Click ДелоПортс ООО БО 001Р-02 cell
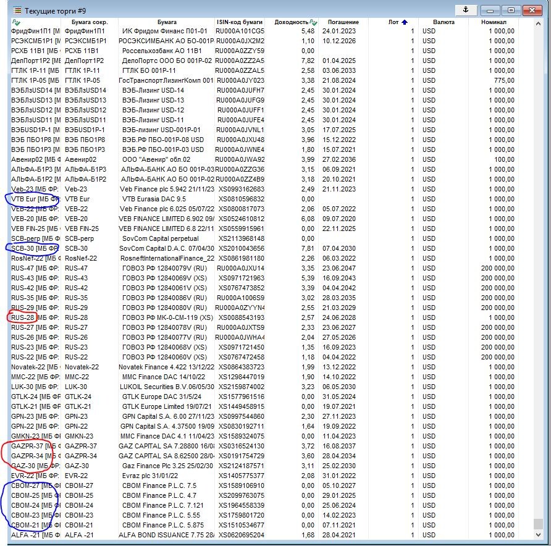551x546 pixels. click(167, 61)
